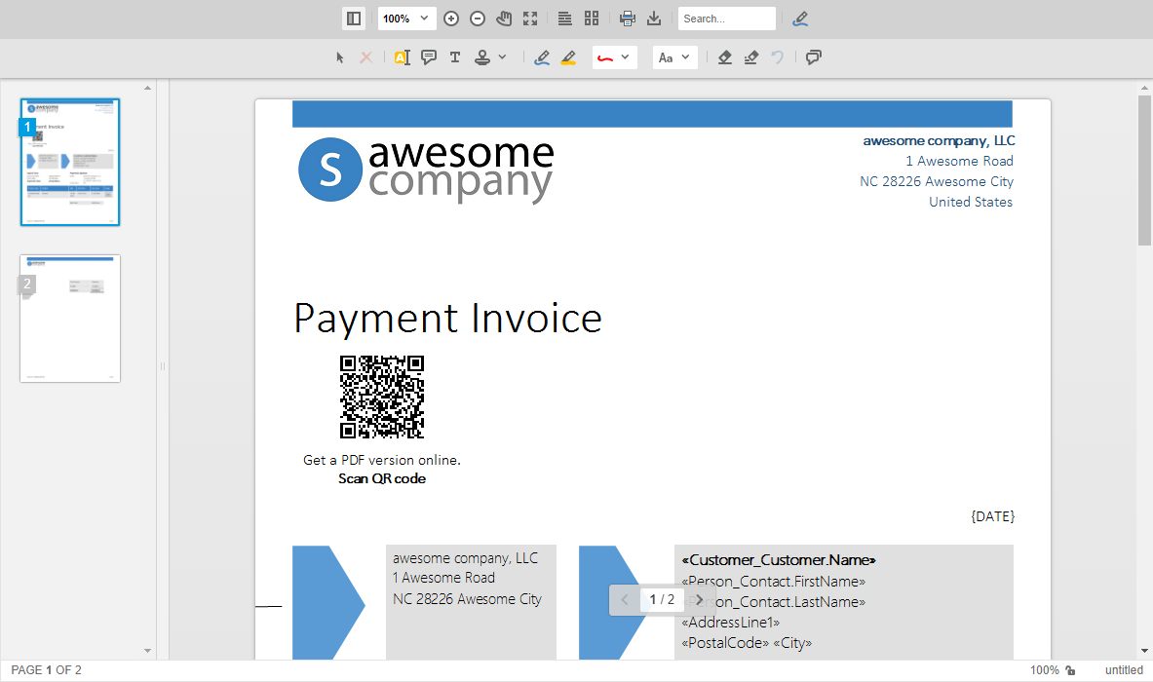This screenshot has width=1153, height=682.
Task: Open the red ink stroke color picker
Action: point(615,57)
